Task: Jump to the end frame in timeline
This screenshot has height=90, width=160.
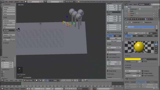Action: coord(76,89)
